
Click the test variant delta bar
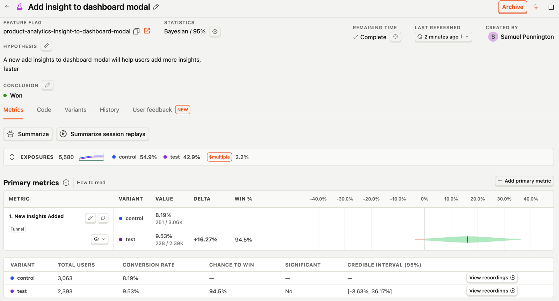click(x=467, y=239)
